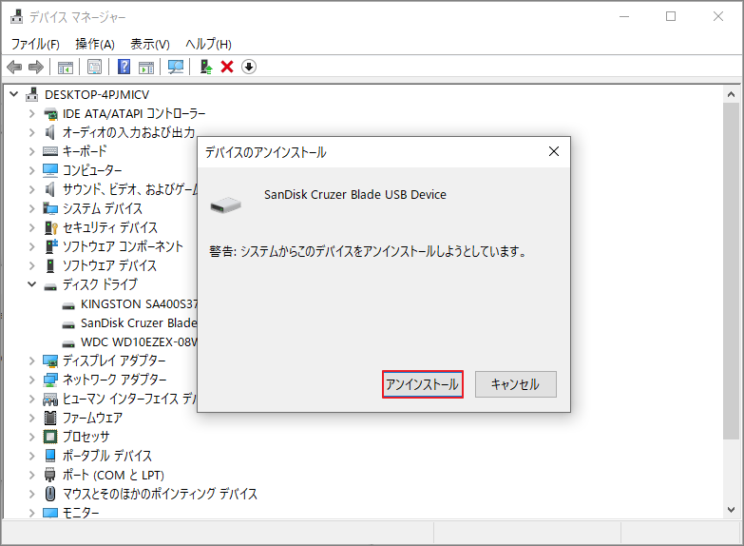Click the キーボード keyboard icon

pos(50,151)
